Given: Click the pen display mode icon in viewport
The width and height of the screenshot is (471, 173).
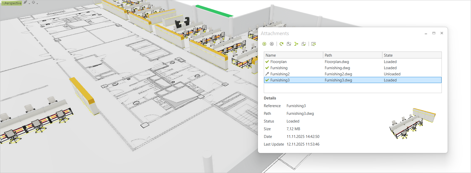Looking at the screenshot, I should coord(25,2).
